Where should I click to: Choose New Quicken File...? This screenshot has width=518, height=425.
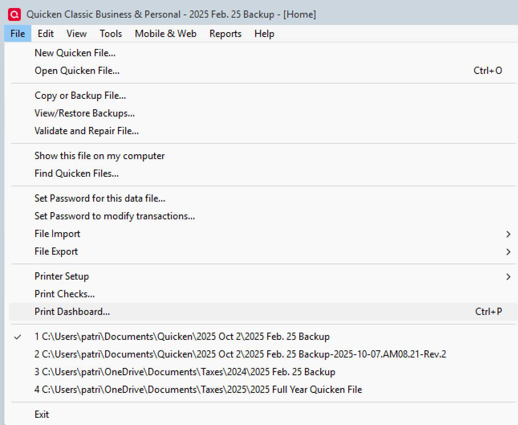click(x=263, y=53)
